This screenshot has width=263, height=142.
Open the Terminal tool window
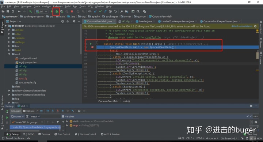pos(44,134)
